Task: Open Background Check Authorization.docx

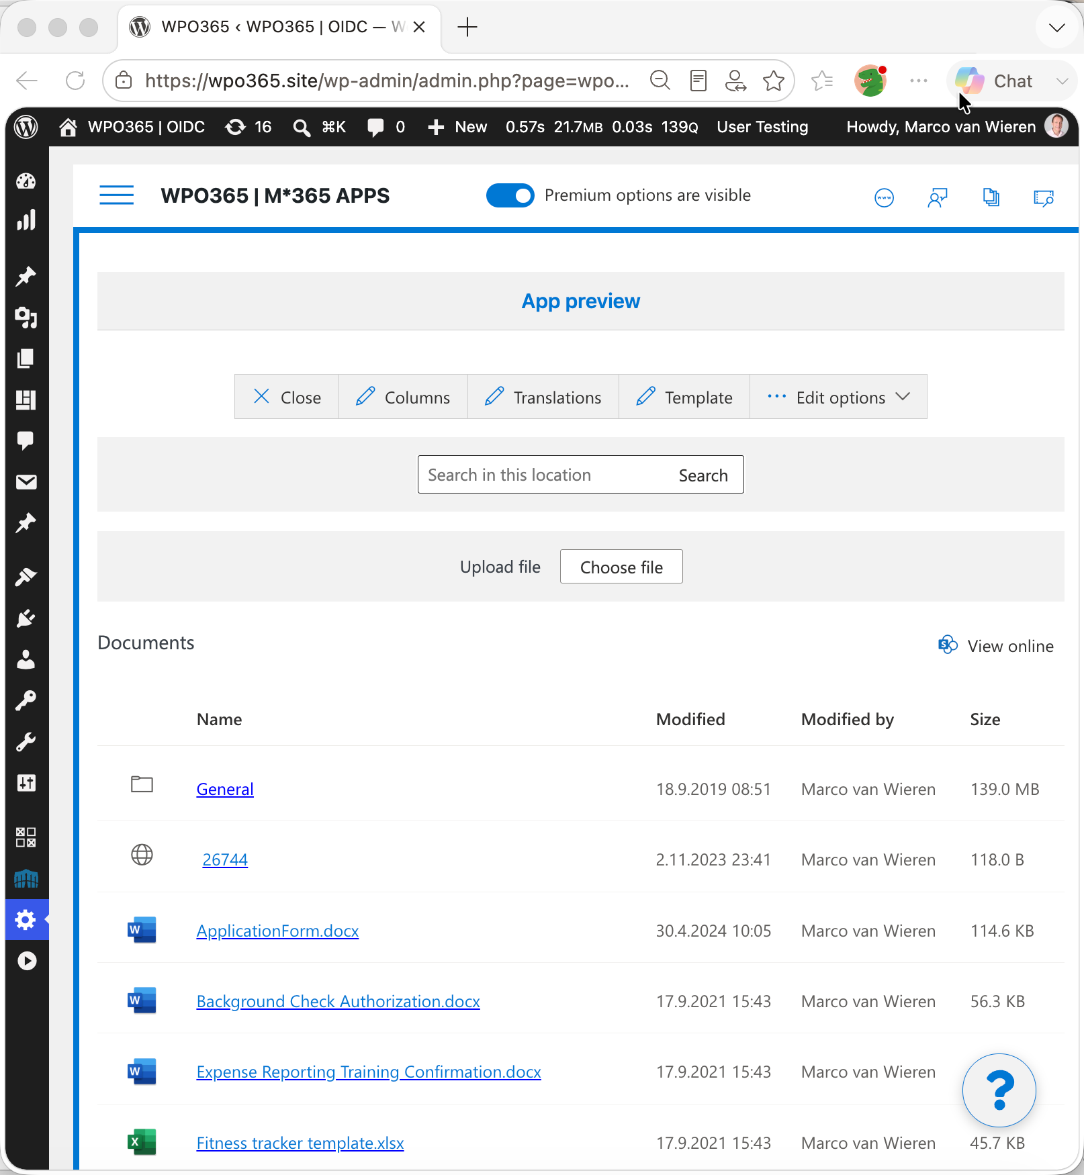Action: (x=338, y=1001)
